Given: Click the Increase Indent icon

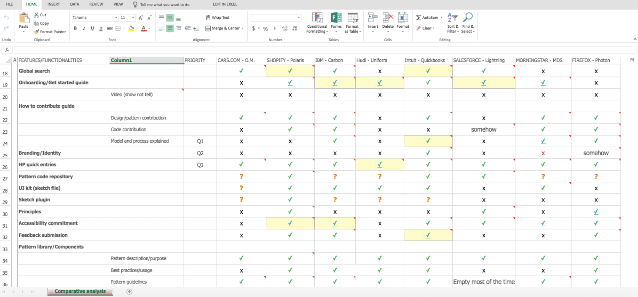Looking at the screenshot, I should [x=196, y=28].
